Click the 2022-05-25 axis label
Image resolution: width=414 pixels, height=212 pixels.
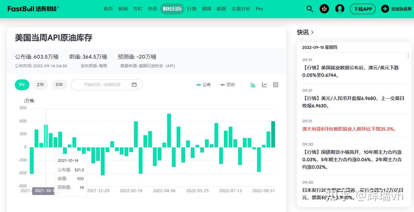point(197,190)
